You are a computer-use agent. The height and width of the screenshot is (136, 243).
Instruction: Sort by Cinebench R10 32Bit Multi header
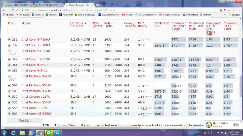196,26
